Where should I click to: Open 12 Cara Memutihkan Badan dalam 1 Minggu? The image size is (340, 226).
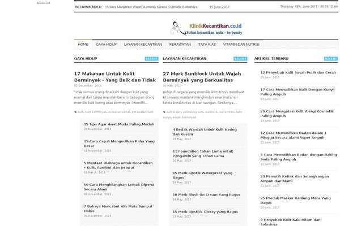point(294,135)
